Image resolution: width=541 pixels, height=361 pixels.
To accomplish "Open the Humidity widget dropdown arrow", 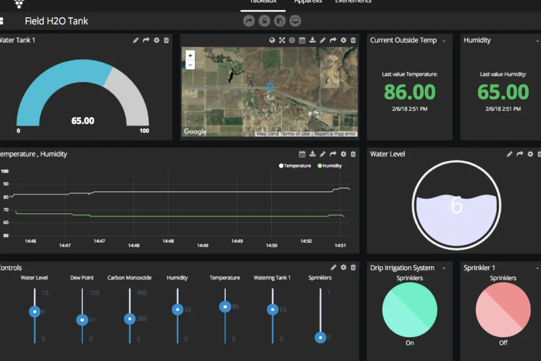I will pyautogui.click(x=538, y=41).
